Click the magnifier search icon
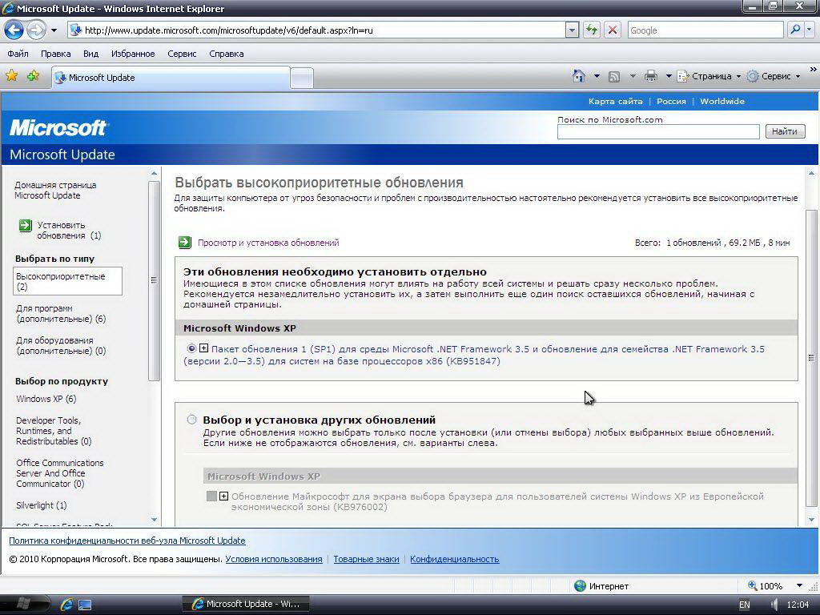Image resolution: width=820 pixels, height=615 pixels. (x=795, y=30)
